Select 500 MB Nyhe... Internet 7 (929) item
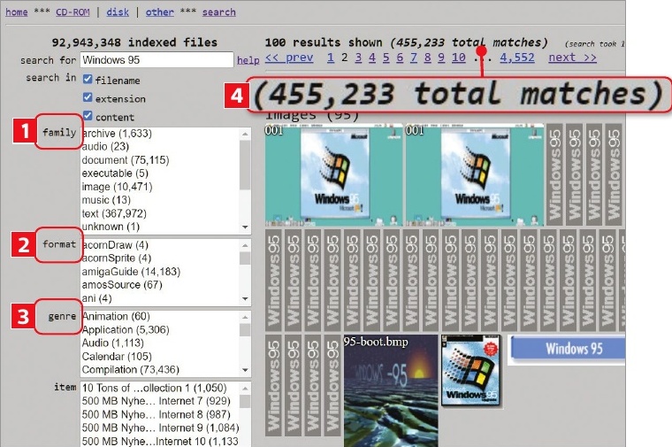The height and width of the screenshot is (447, 672). [156, 401]
